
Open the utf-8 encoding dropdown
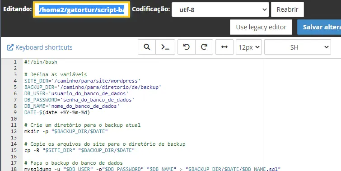(x=220, y=9)
